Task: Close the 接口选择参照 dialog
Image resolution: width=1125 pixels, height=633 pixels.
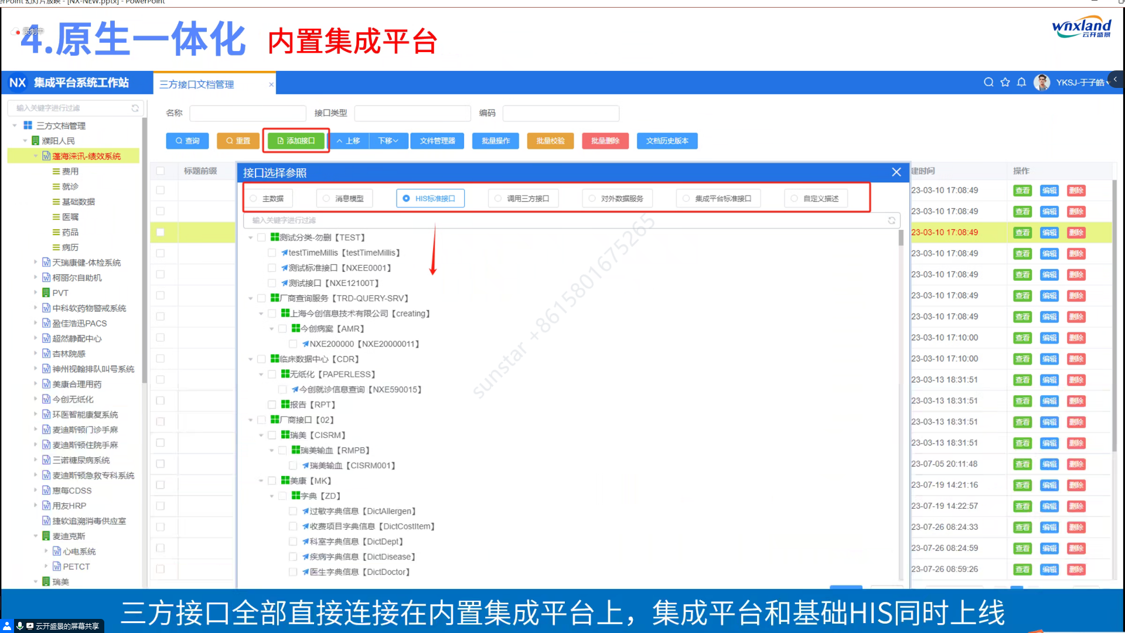Action: 896,172
